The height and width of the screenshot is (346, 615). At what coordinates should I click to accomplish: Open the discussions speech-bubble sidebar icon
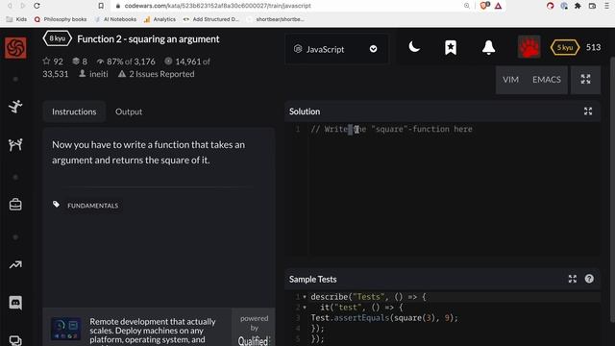pyautogui.click(x=15, y=340)
